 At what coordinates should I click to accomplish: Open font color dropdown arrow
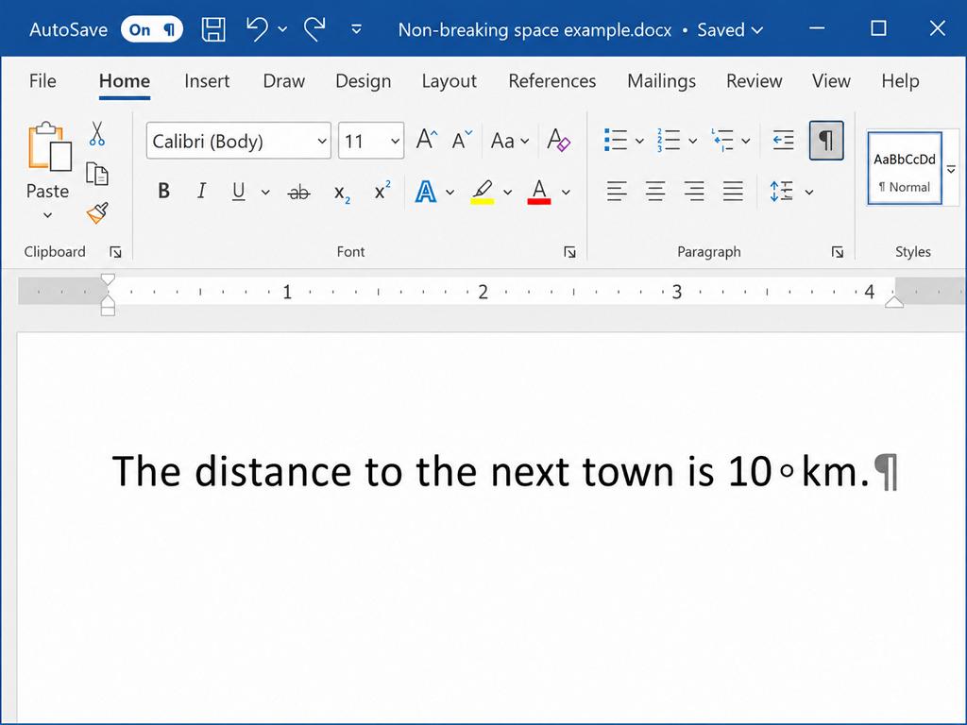[x=566, y=193]
